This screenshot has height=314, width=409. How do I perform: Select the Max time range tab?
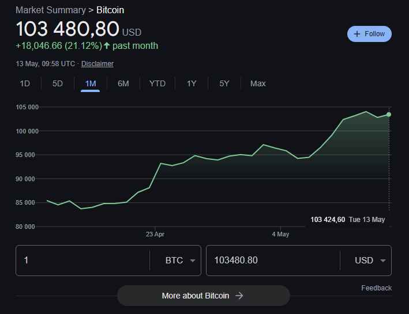tap(258, 83)
